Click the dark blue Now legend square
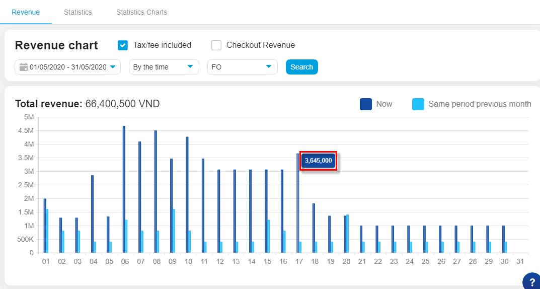 point(366,104)
